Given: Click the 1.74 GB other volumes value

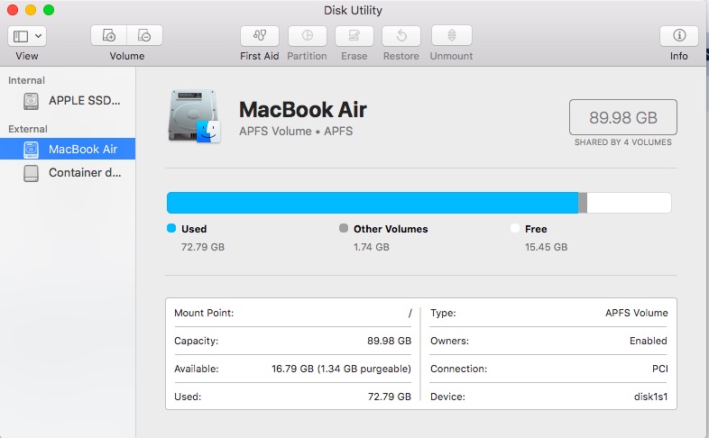Looking at the screenshot, I should pyautogui.click(x=372, y=247).
